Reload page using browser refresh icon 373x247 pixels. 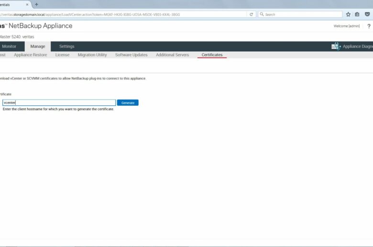click(251, 14)
